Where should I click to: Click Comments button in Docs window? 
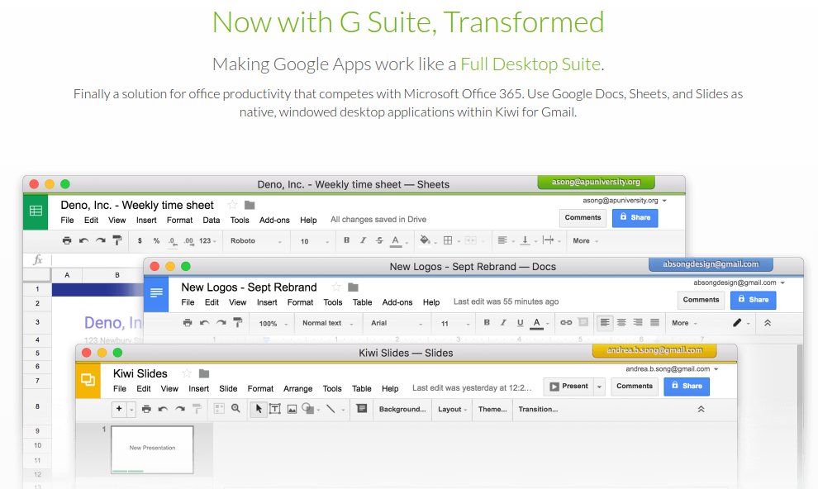click(701, 301)
